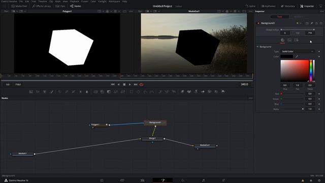This screenshot has height=183, width=325.
Task: Add a Background node from toolbar
Action: (31, 91)
